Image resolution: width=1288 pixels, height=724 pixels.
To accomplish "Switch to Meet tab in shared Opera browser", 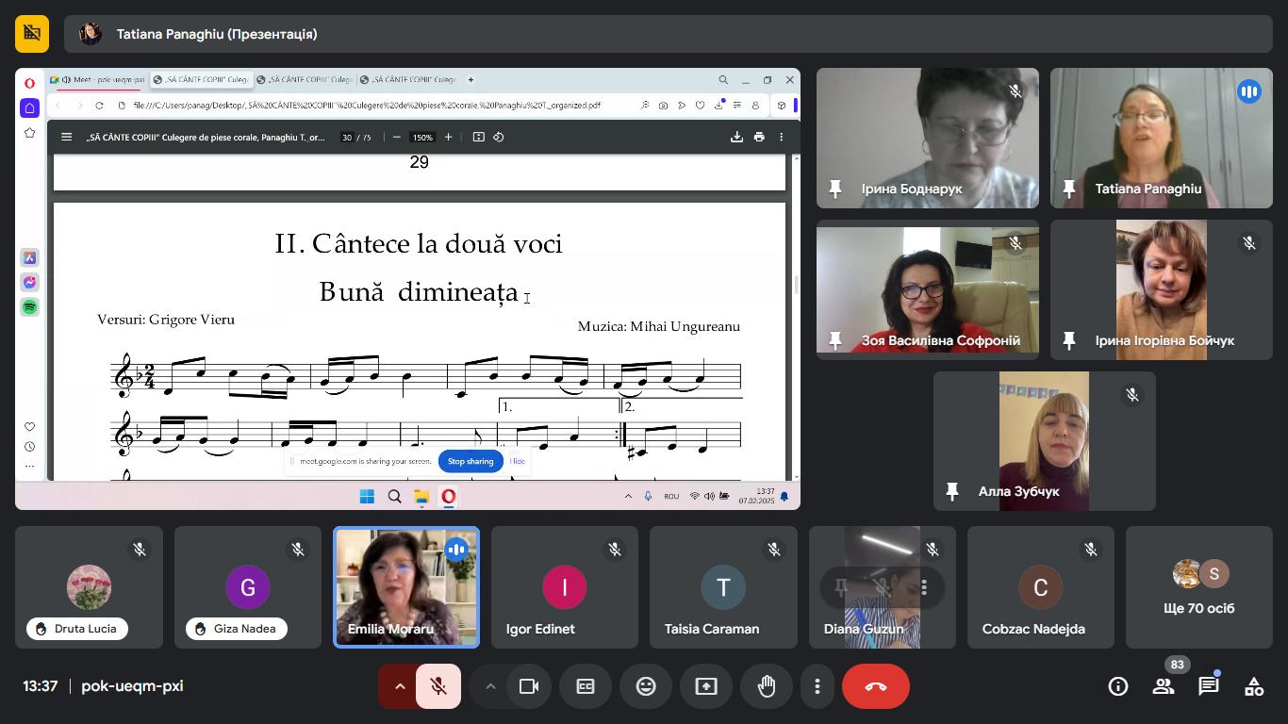I will [100, 80].
